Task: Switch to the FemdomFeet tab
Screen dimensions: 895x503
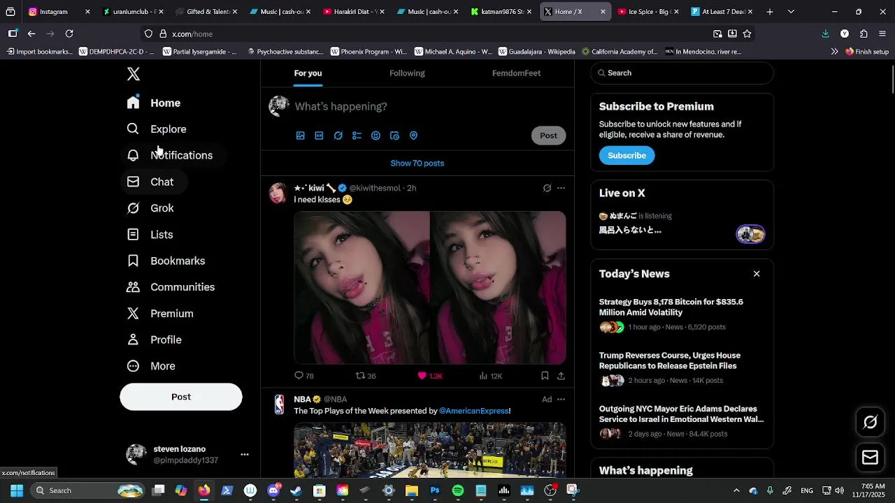Action: click(x=516, y=73)
